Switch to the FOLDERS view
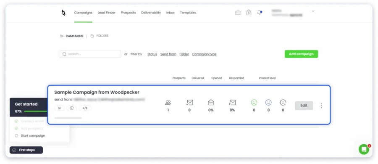 click(x=102, y=36)
